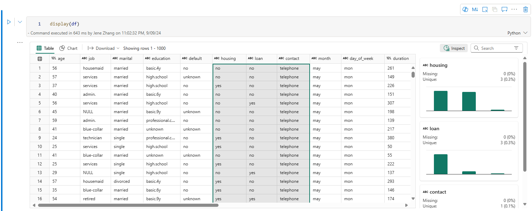Click the duration column header
This screenshot has height=211, width=532.
point(400,58)
